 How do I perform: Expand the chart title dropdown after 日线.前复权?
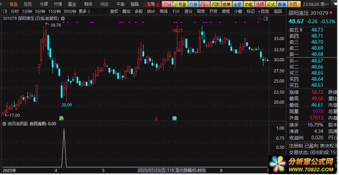click(63, 19)
